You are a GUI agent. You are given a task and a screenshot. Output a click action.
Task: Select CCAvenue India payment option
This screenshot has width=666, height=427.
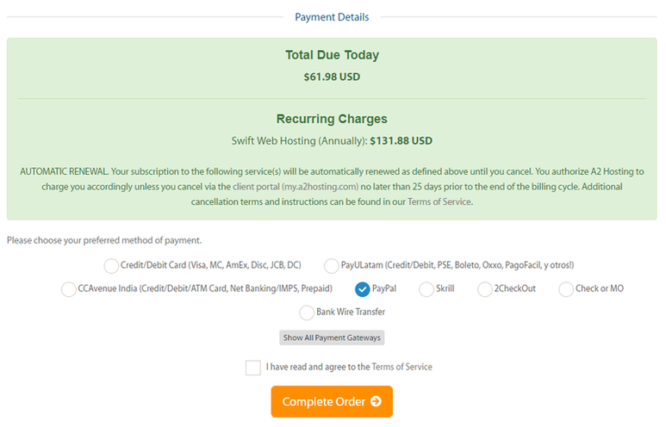(x=68, y=289)
